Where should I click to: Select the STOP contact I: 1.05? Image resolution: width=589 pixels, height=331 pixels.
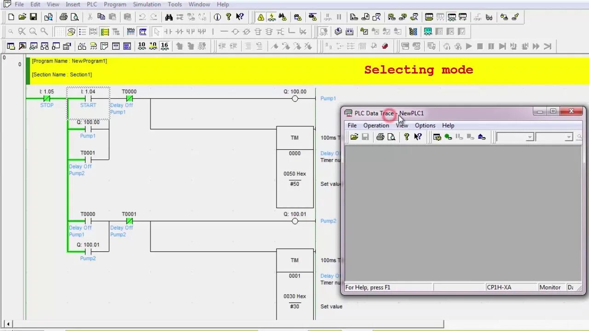pyautogui.click(x=46, y=98)
